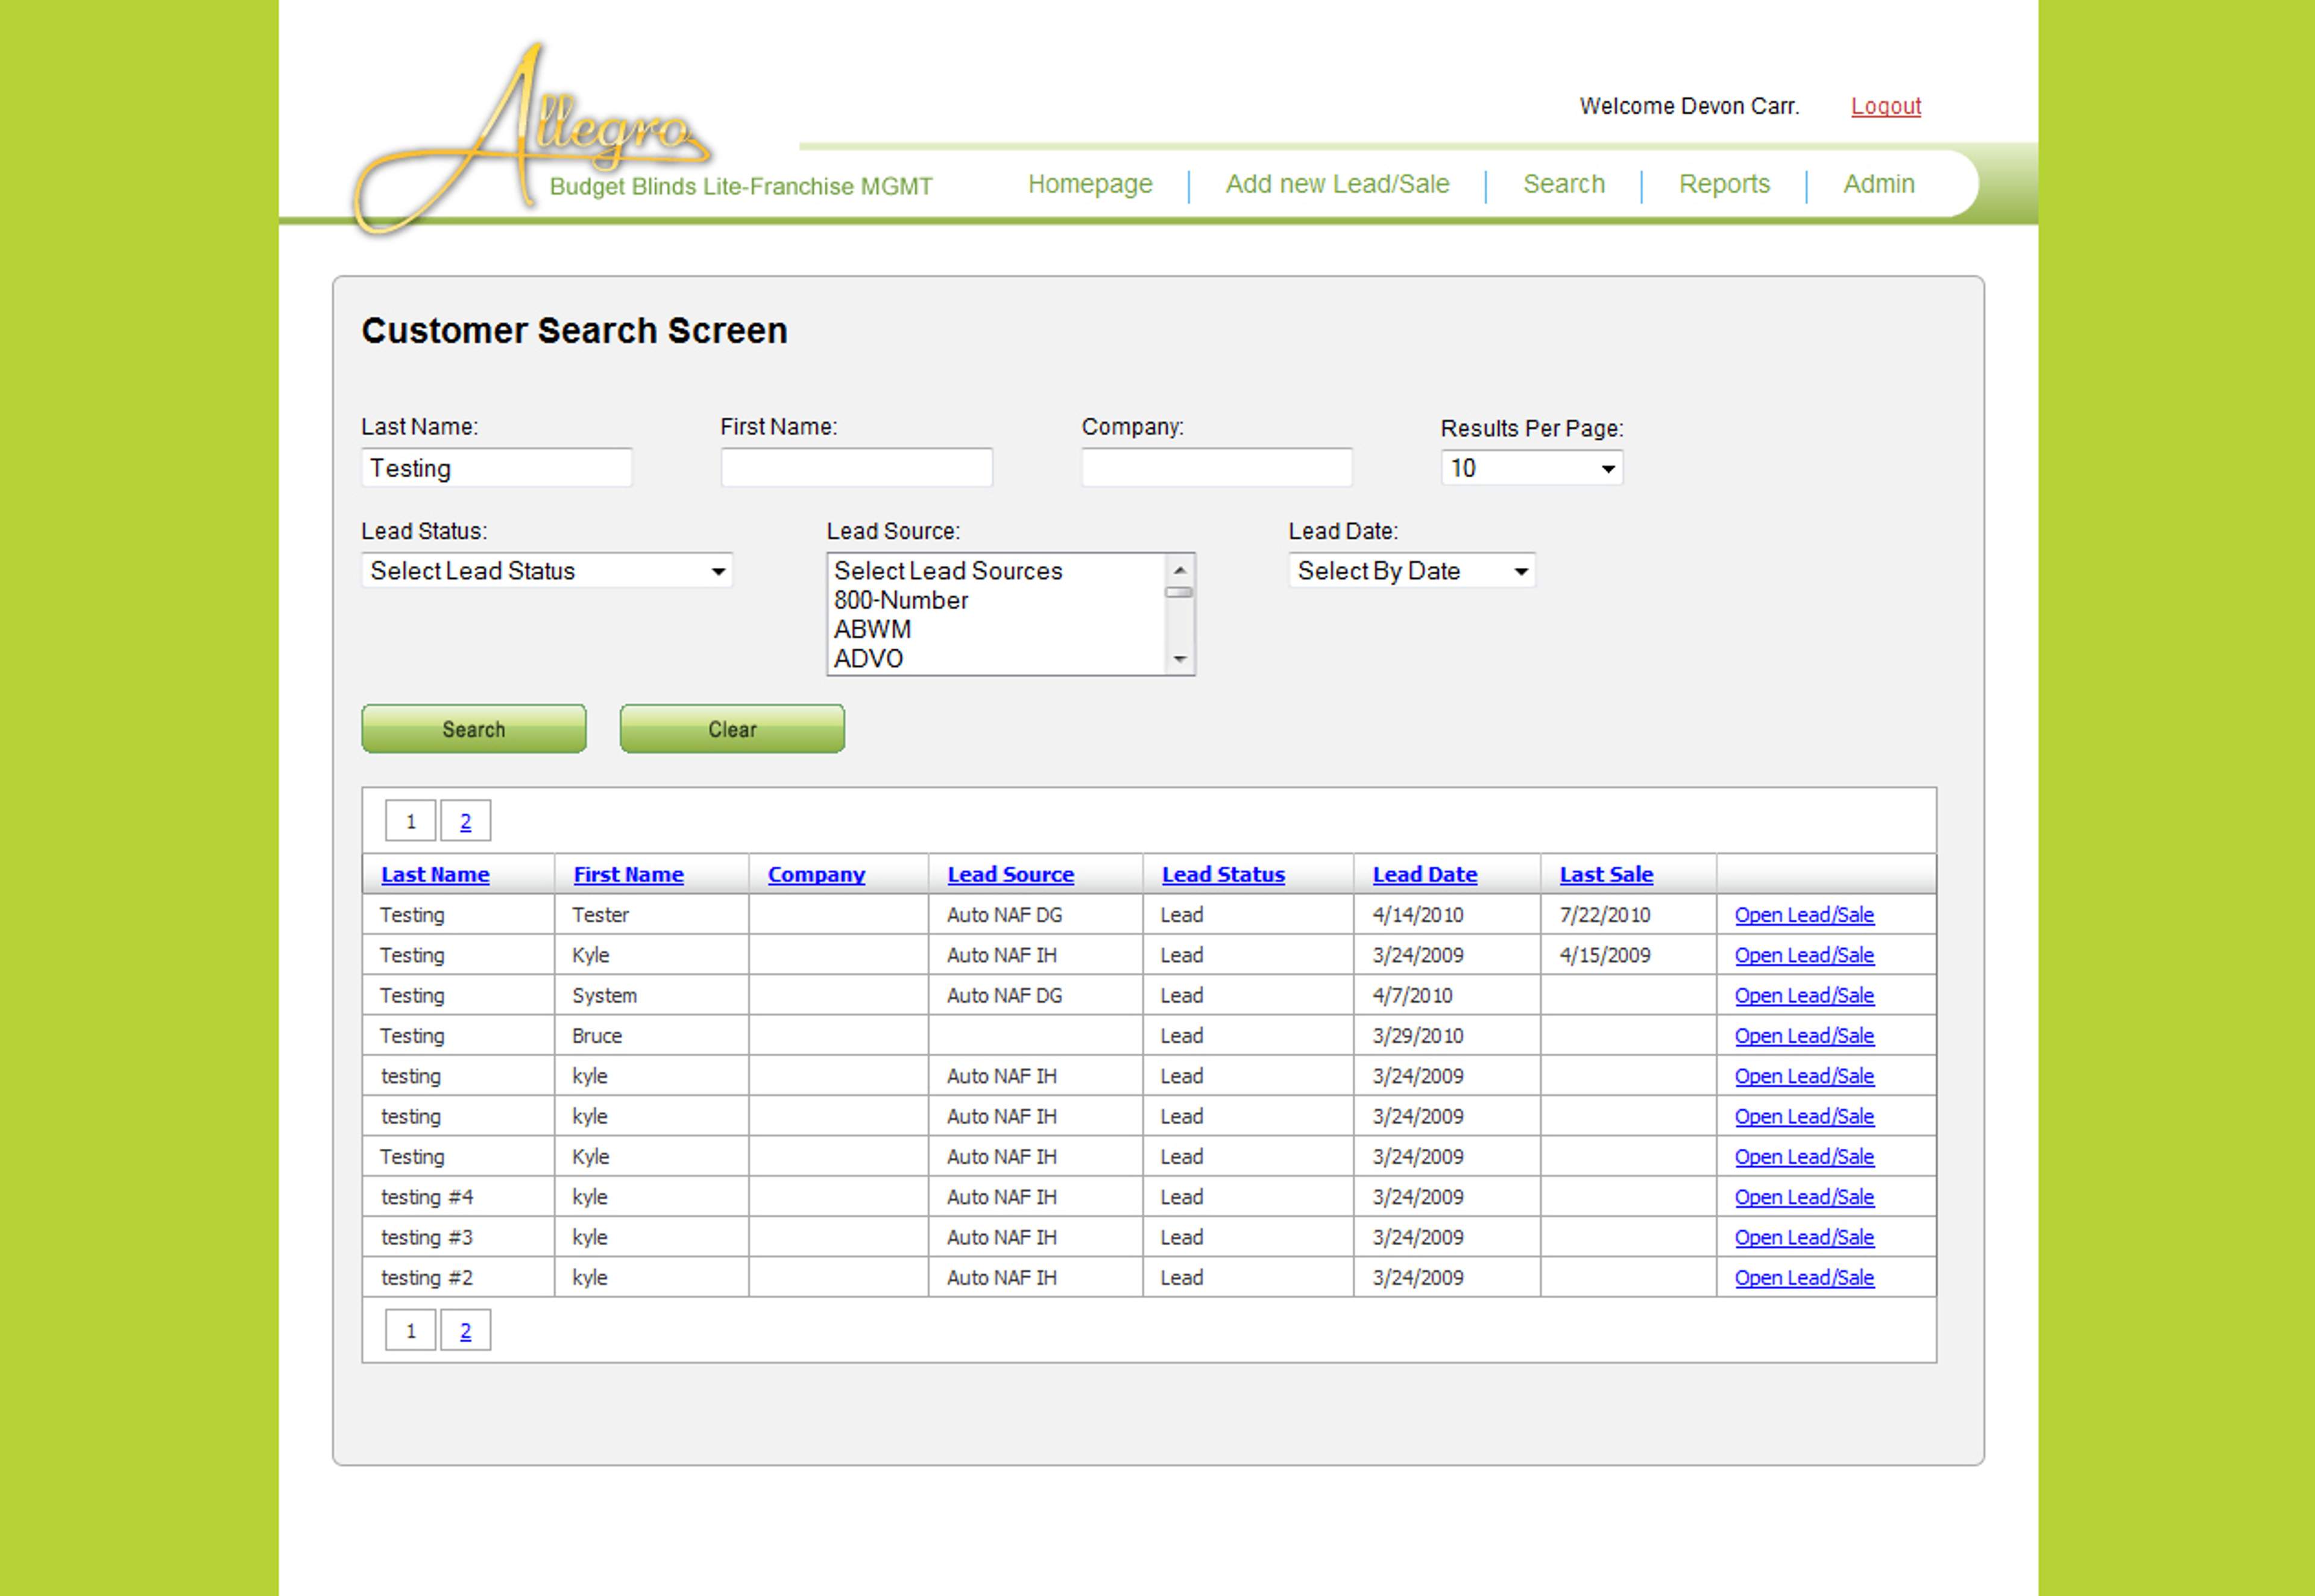Open Lead/Sale for Testing System row
The height and width of the screenshot is (1596, 2315).
pyautogui.click(x=1804, y=996)
